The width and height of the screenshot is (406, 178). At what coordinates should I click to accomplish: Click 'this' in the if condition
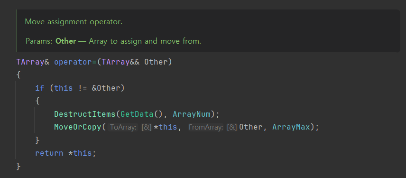pyautogui.click(x=64, y=88)
